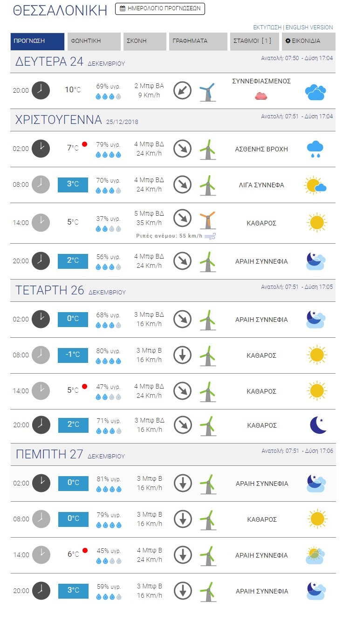Viewport: 343px width, 628px height.
Task: Click the red cloud warning icon under ΣΥΝΝΕΦΙΑΣΜΕΝΟΣ
Action: [x=261, y=96]
